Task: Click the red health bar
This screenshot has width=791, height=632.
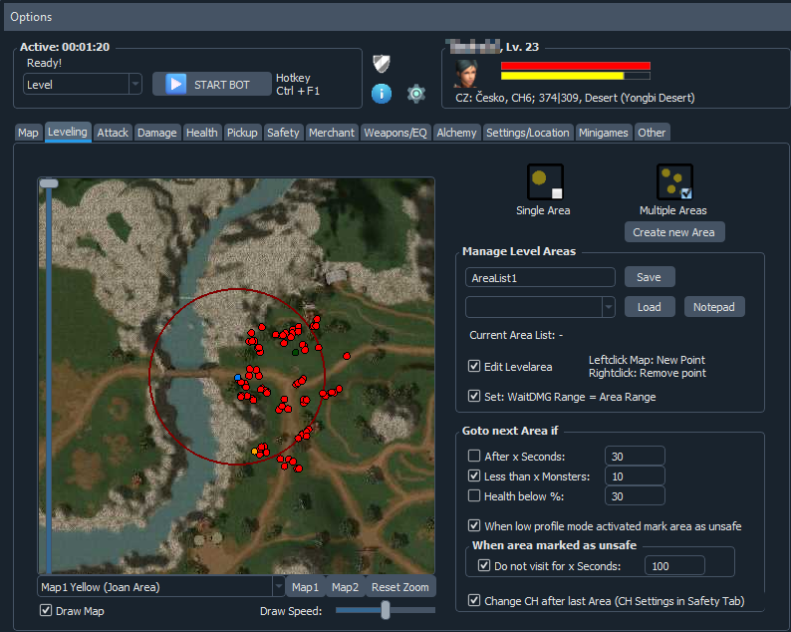Action: 576,66
